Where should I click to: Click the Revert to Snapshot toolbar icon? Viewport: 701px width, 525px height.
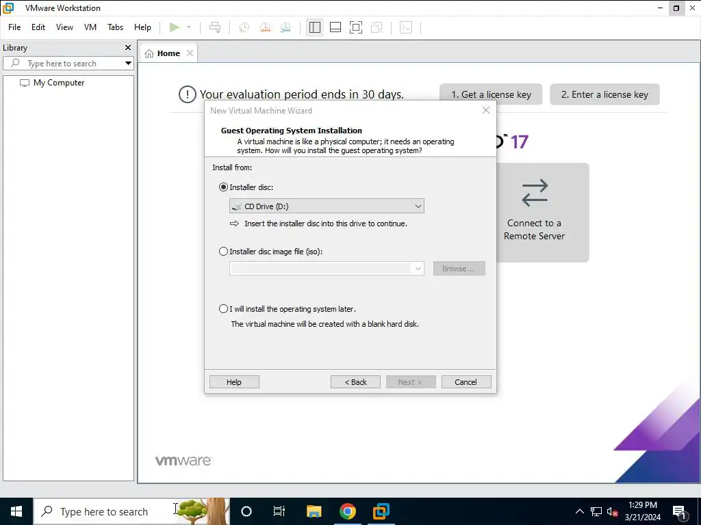(265, 27)
